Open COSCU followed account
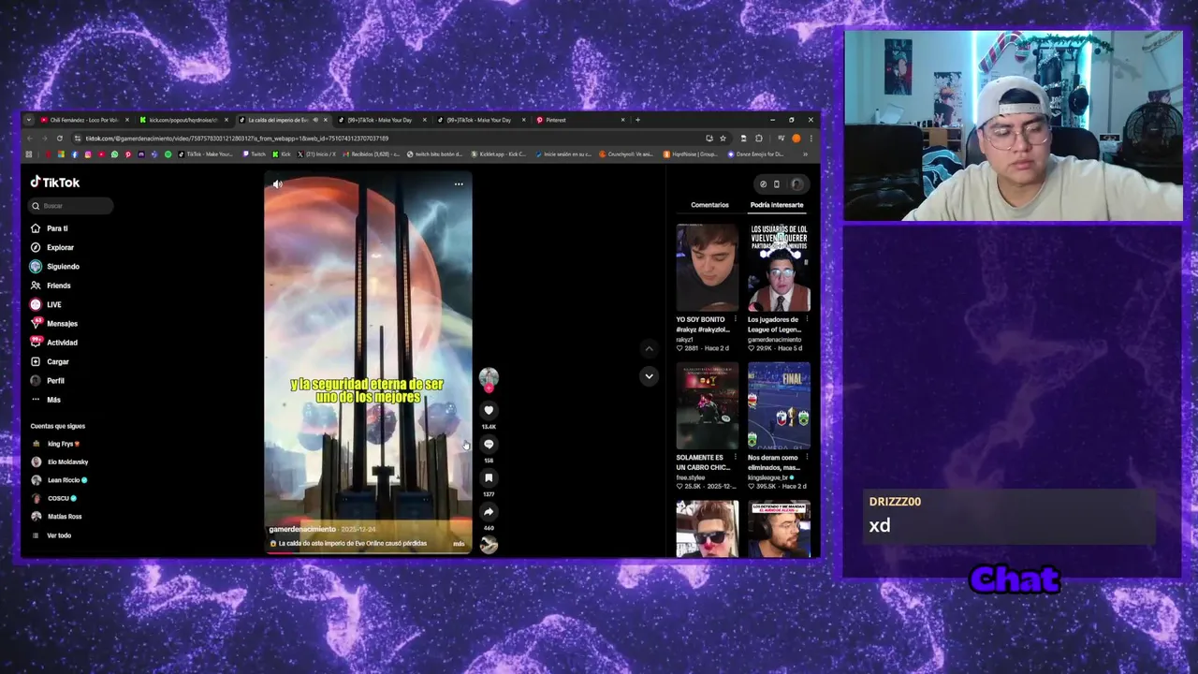The image size is (1198, 674). (55, 498)
